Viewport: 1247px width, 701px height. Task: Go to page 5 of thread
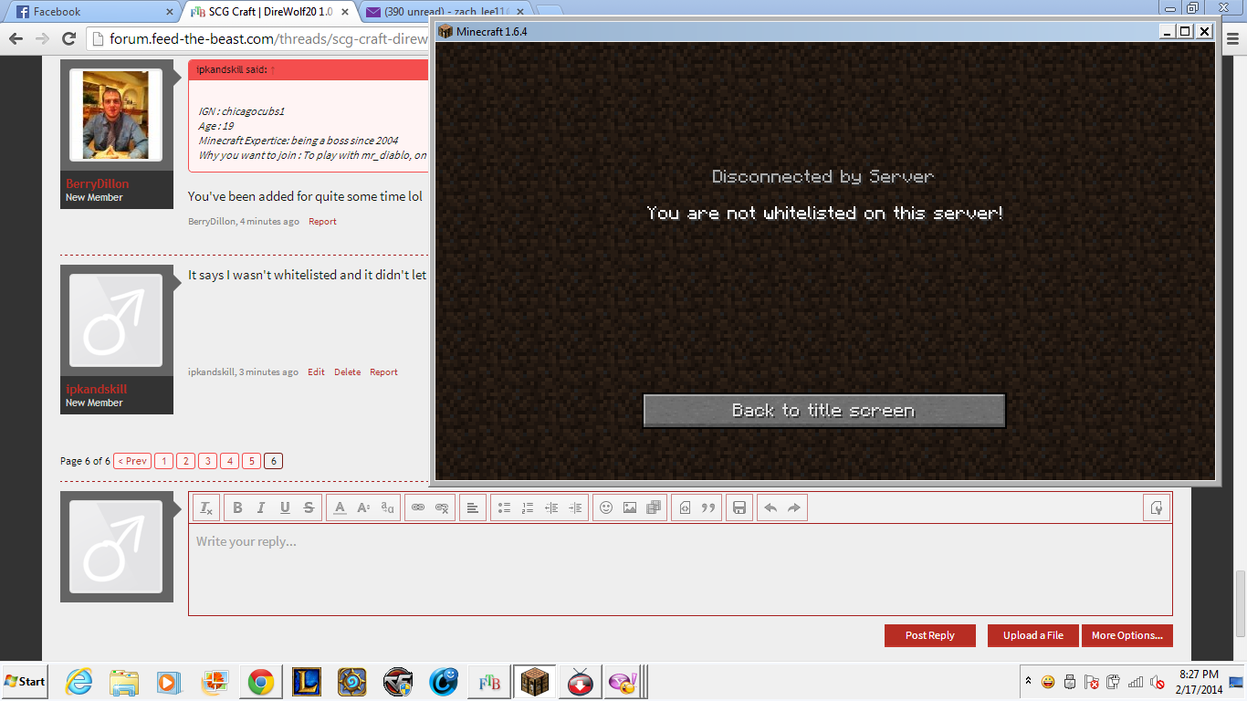point(251,461)
